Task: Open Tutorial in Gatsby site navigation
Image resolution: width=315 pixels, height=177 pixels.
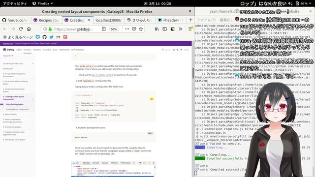Action: pos(28,50)
